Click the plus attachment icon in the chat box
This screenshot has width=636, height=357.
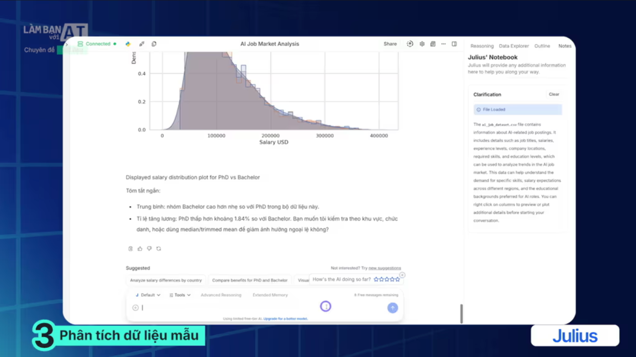point(135,308)
